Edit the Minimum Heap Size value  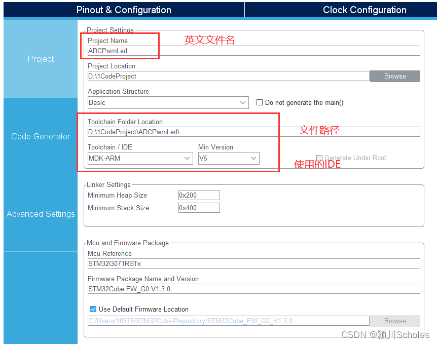[x=199, y=195]
